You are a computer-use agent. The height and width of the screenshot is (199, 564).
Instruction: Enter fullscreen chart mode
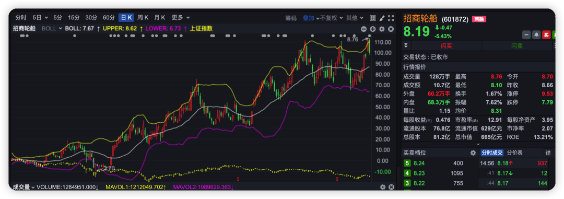pos(391,18)
